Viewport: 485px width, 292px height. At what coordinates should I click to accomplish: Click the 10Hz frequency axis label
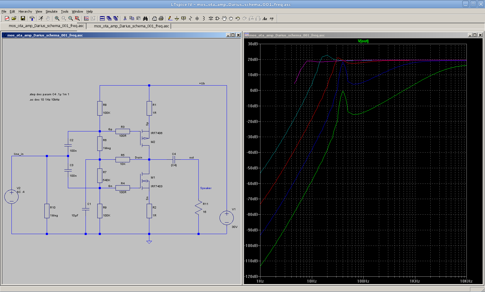tap(312, 281)
